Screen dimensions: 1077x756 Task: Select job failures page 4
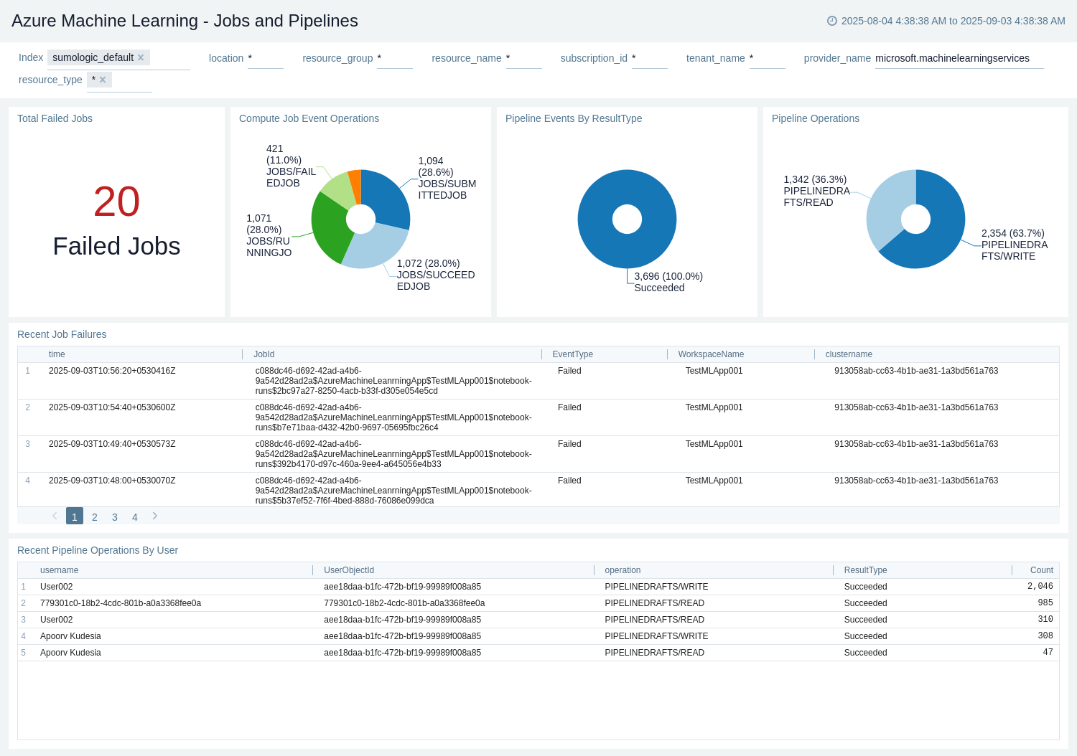(x=135, y=516)
